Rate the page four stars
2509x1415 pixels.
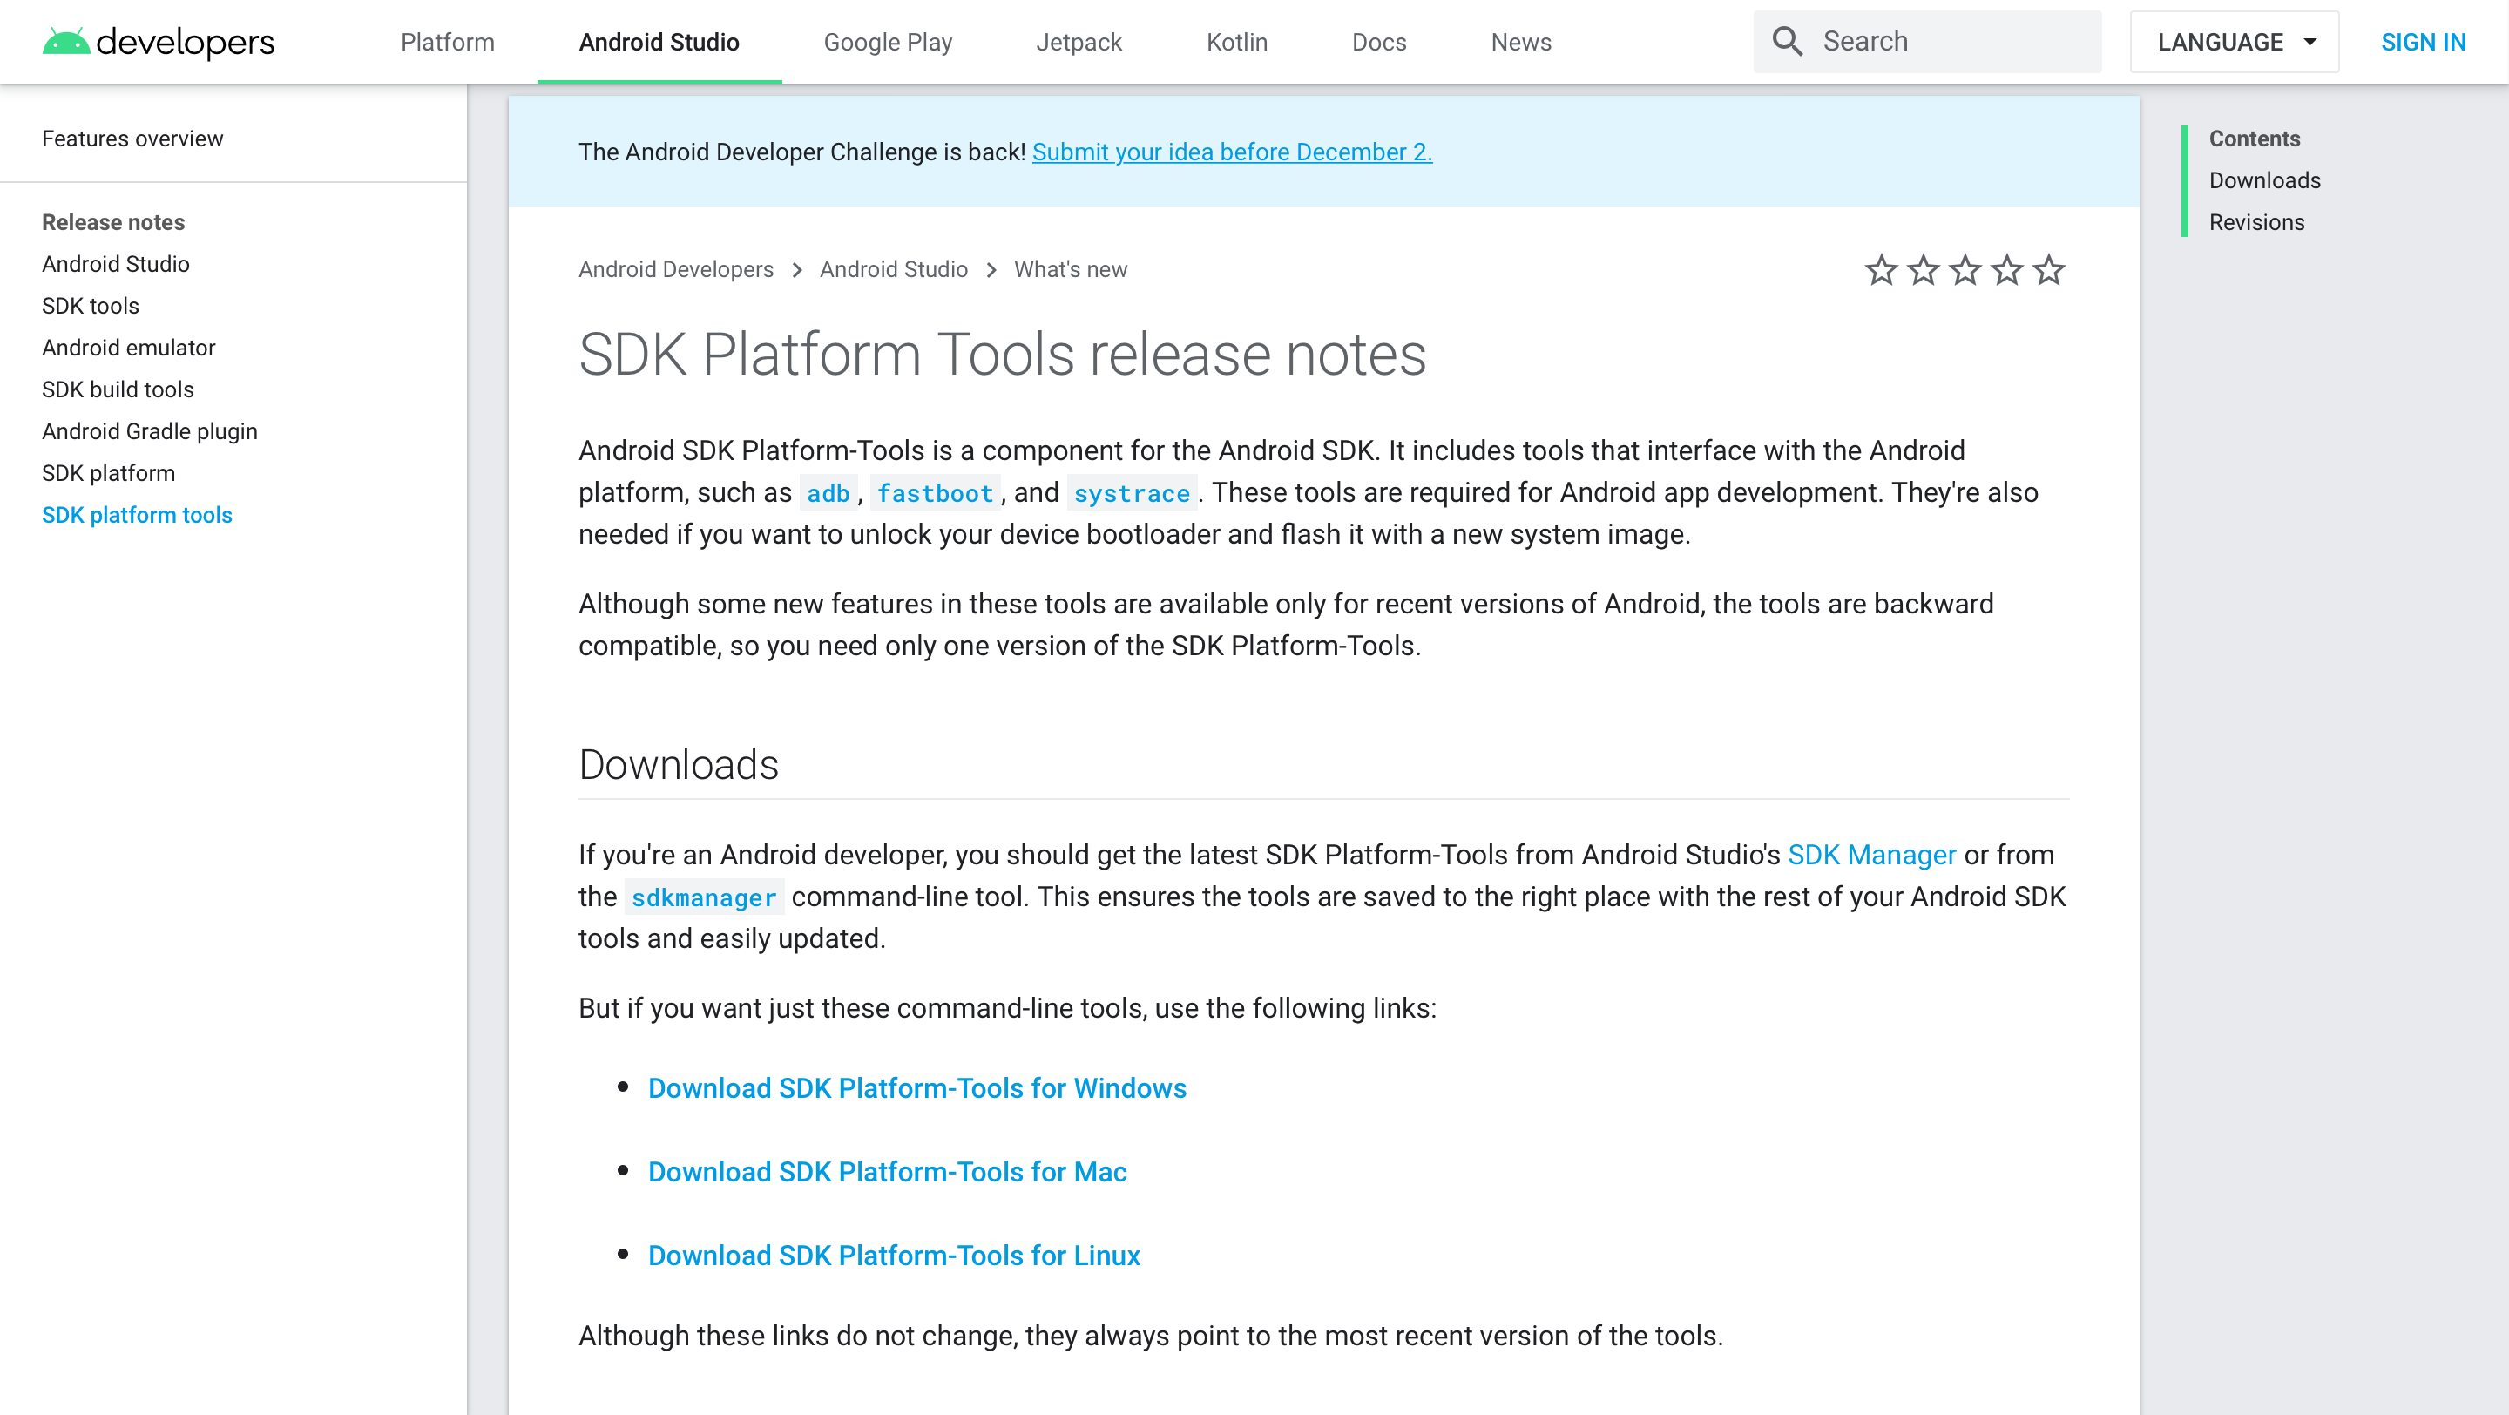2006,270
